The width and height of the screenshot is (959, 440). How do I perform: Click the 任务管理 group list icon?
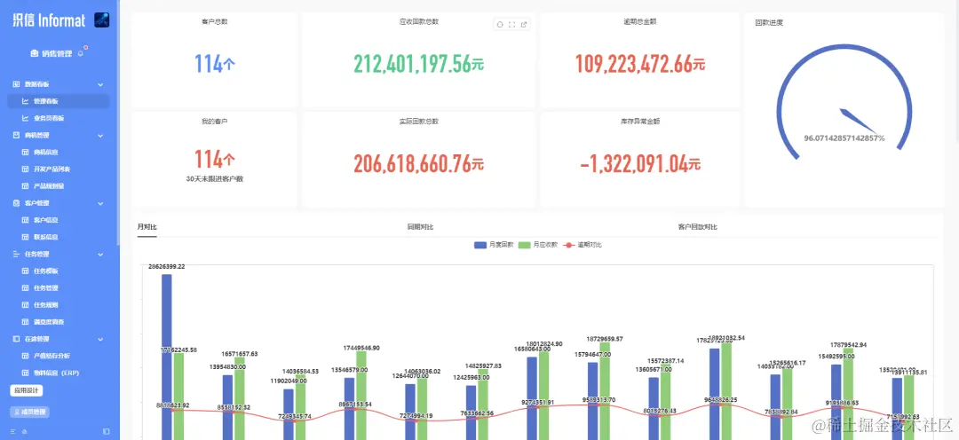(x=17, y=254)
